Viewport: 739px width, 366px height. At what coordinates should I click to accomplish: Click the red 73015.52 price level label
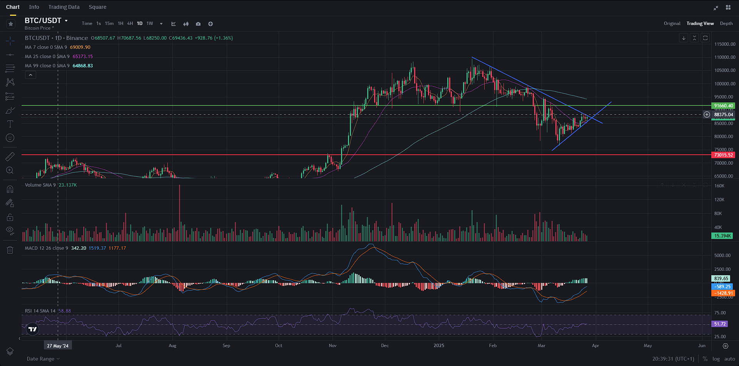(x=723, y=155)
